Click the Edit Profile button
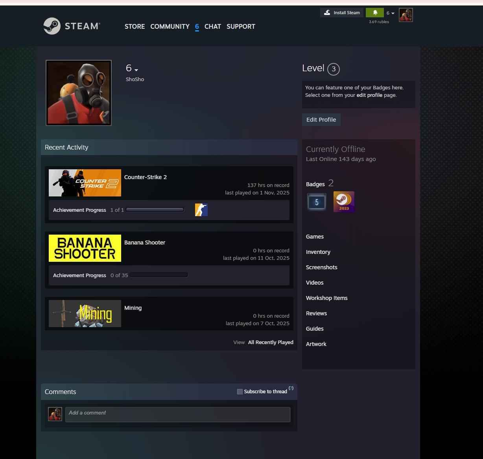The image size is (483, 459). pos(321,119)
